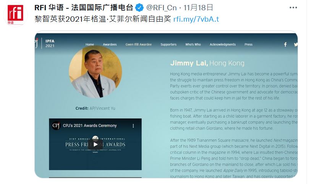Click the 11月18日 tweet date

point(198,8)
